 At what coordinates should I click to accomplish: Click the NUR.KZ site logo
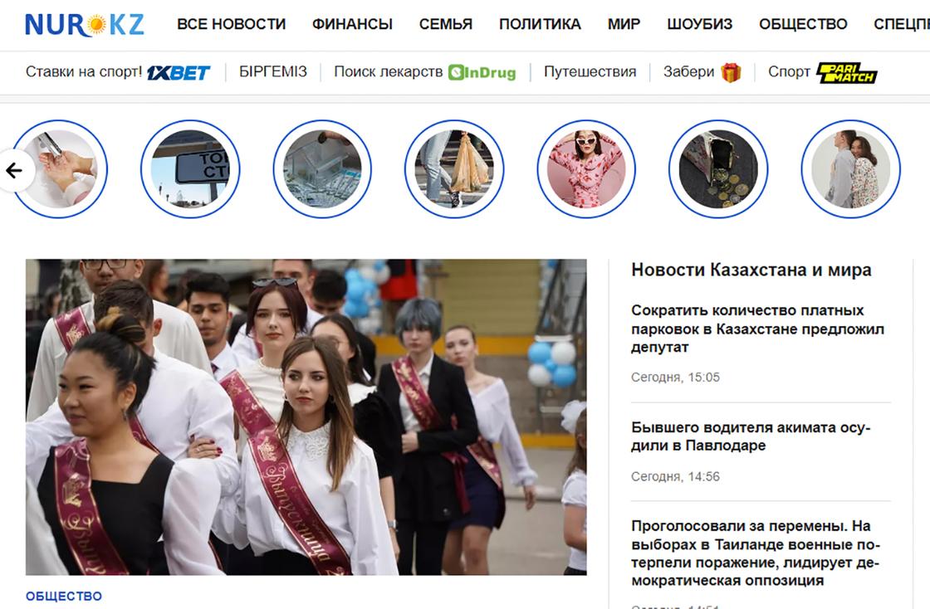(79, 25)
